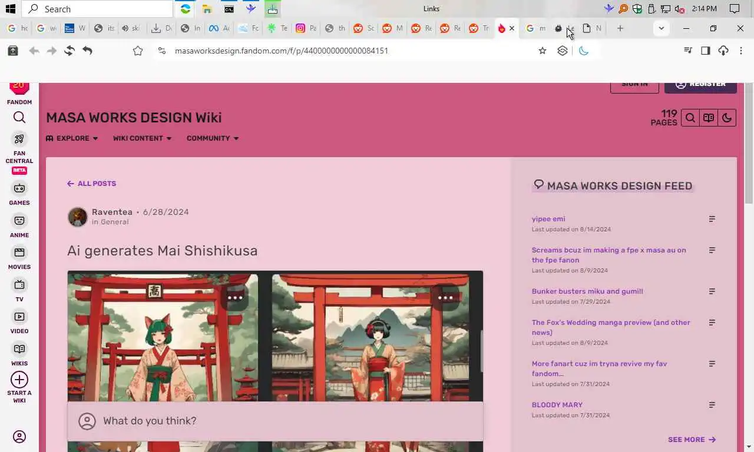This screenshot has height=452, width=754.
Task: Click the star icon left of address bar
Action: click(x=138, y=51)
